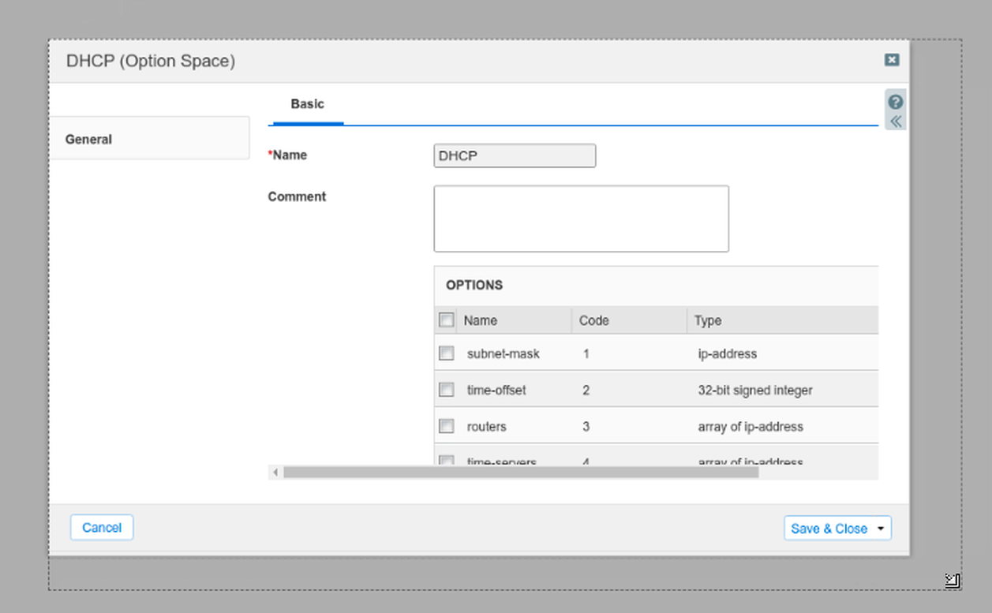Switch to the Basic tab
The height and width of the screenshot is (613, 992).
click(307, 104)
